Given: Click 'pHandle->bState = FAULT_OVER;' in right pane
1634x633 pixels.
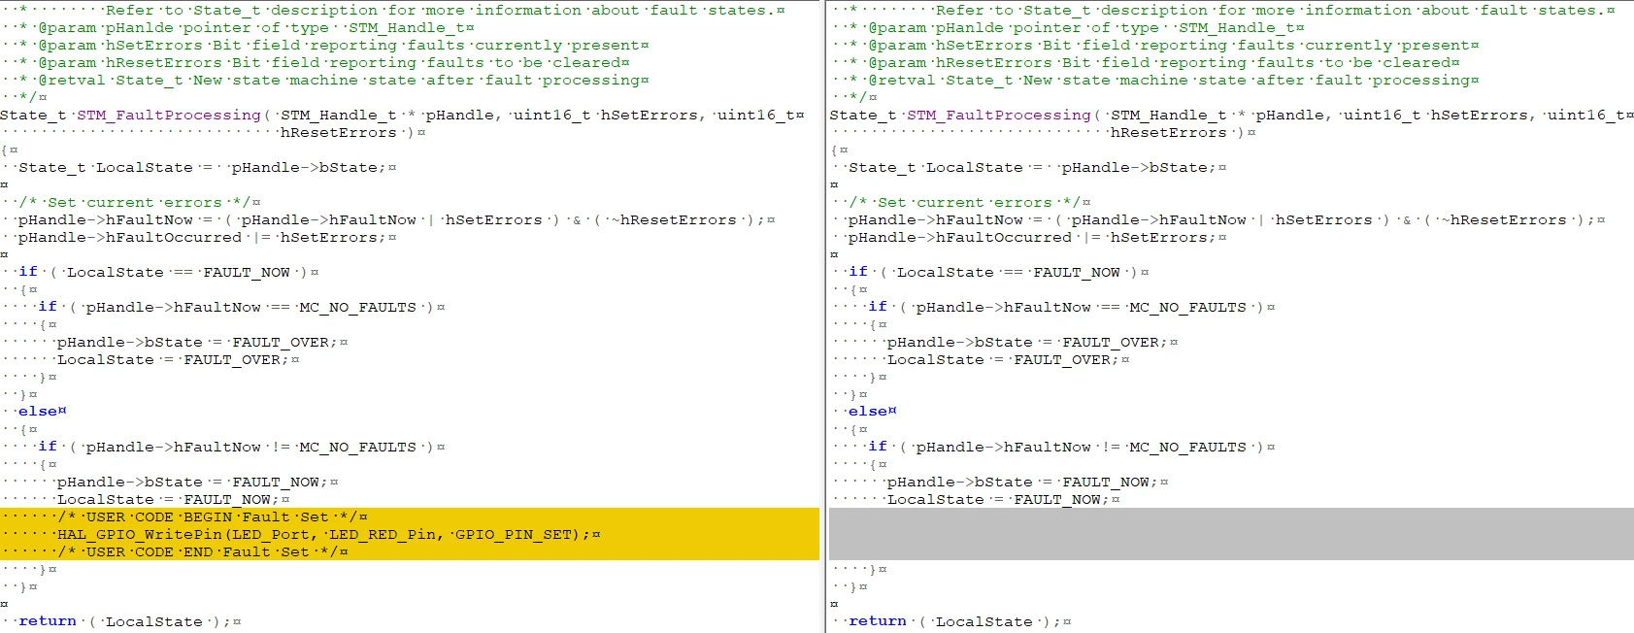Looking at the screenshot, I should coord(1028,342).
